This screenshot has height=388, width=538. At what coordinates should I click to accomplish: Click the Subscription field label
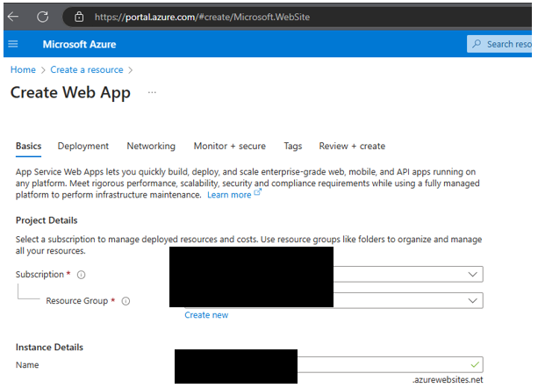click(39, 275)
